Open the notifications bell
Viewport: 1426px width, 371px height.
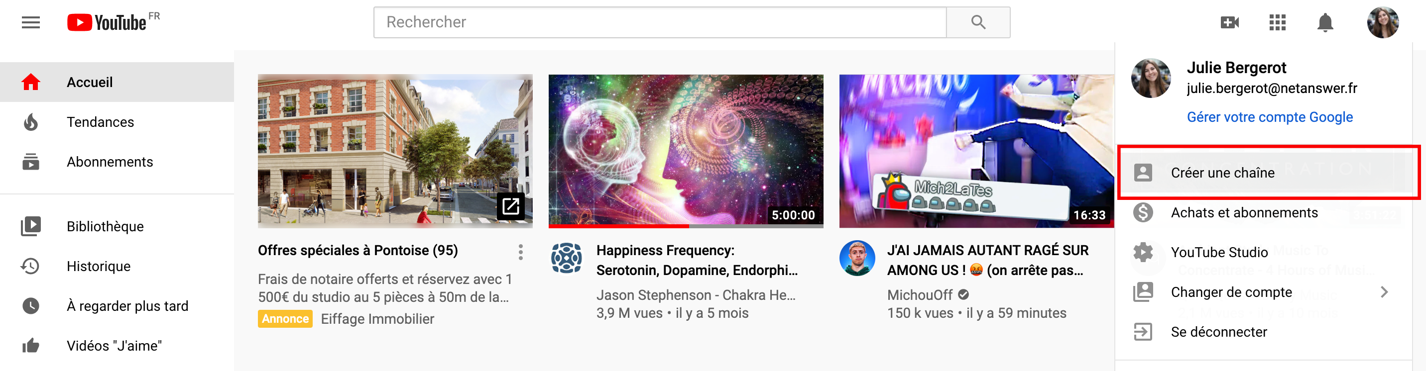tap(1325, 23)
